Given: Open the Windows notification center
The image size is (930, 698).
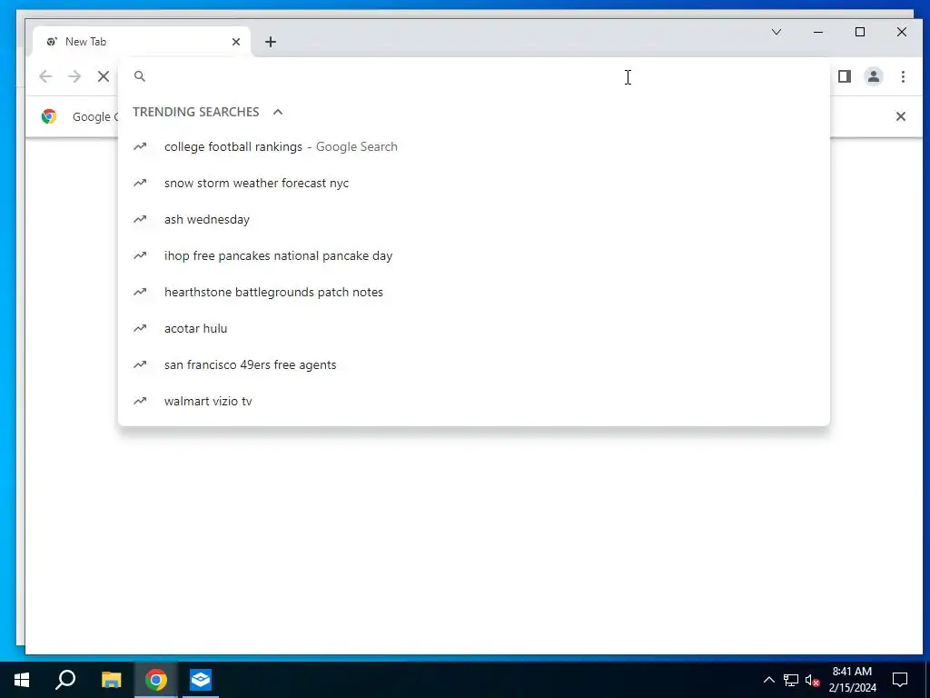Looking at the screenshot, I should (900, 680).
